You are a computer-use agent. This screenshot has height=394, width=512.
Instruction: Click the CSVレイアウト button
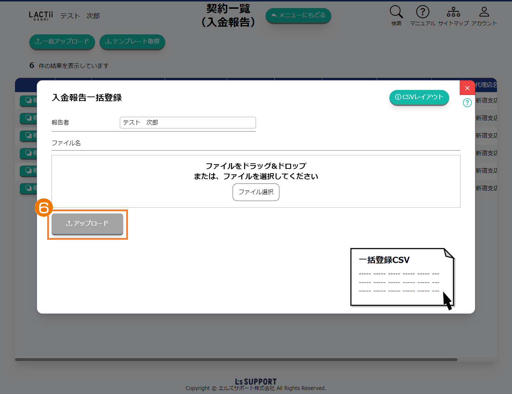click(x=419, y=97)
